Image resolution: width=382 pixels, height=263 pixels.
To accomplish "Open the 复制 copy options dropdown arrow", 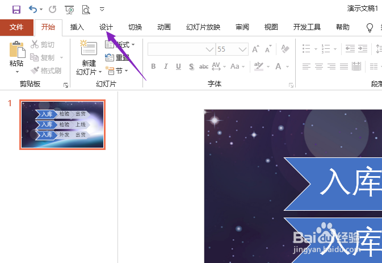I will point(61,58).
